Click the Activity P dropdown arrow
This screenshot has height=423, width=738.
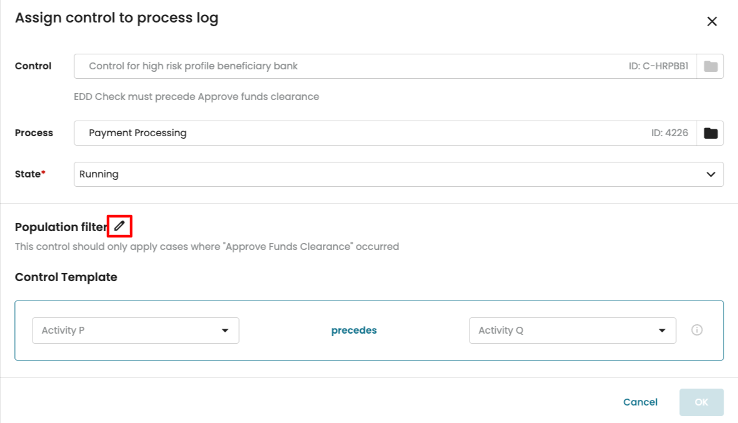click(225, 331)
